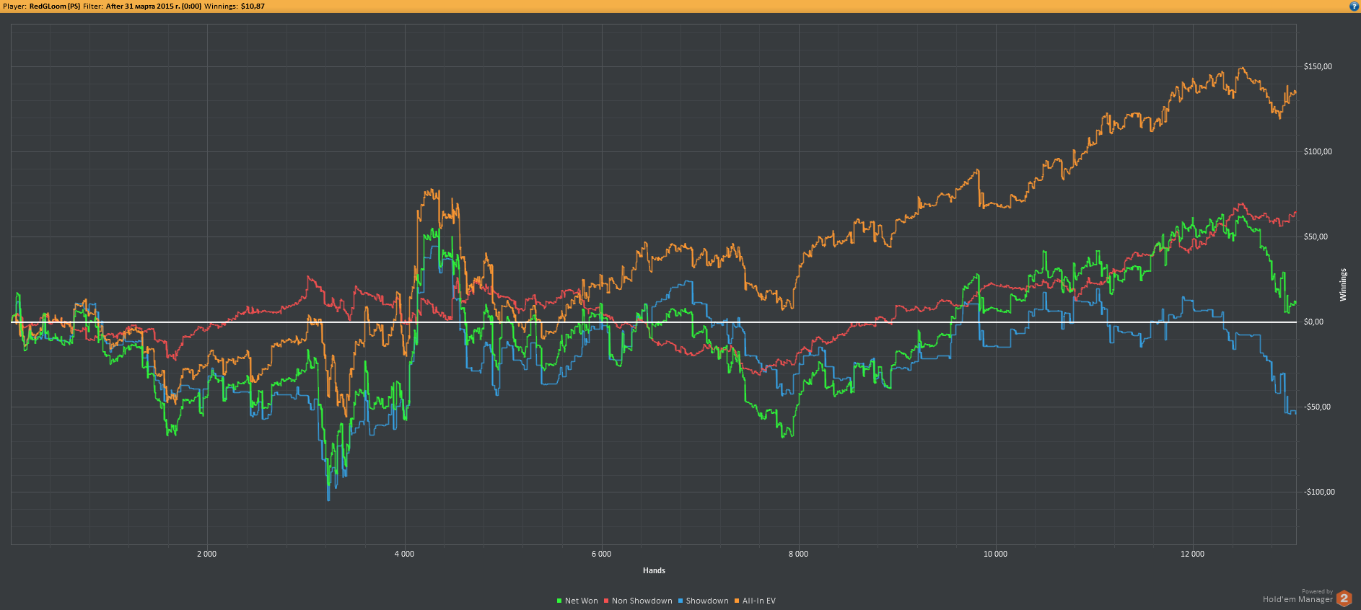1361x610 pixels.
Task: Click the 12 000 hands axis label
Action: 1192,554
